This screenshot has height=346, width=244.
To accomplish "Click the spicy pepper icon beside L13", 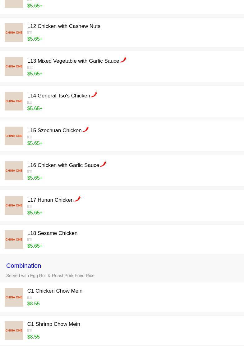I will pyautogui.click(x=123, y=60).
